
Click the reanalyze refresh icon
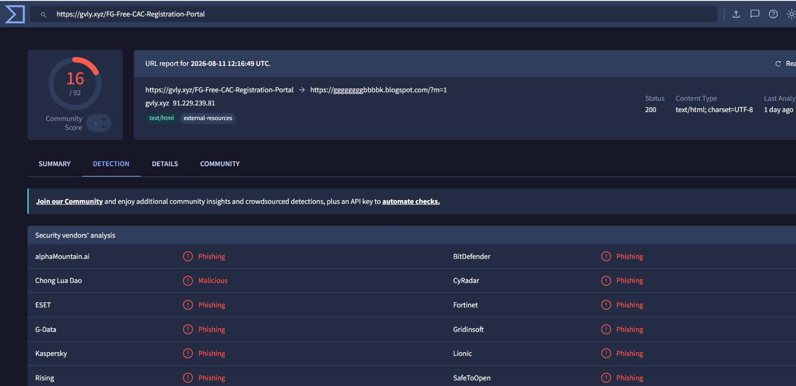(x=778, y=64)
